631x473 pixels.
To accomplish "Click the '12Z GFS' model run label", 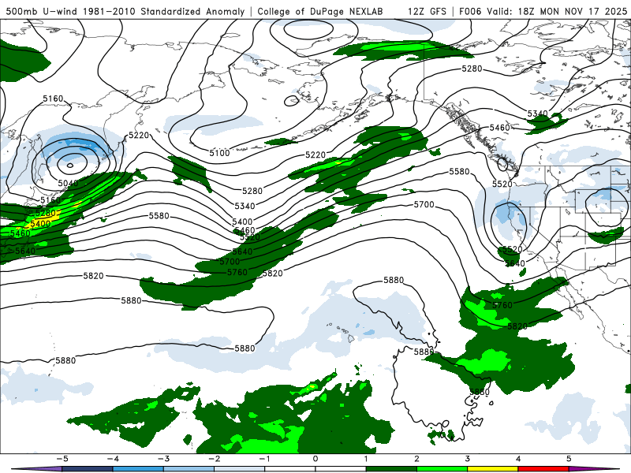I will [427, 11].
